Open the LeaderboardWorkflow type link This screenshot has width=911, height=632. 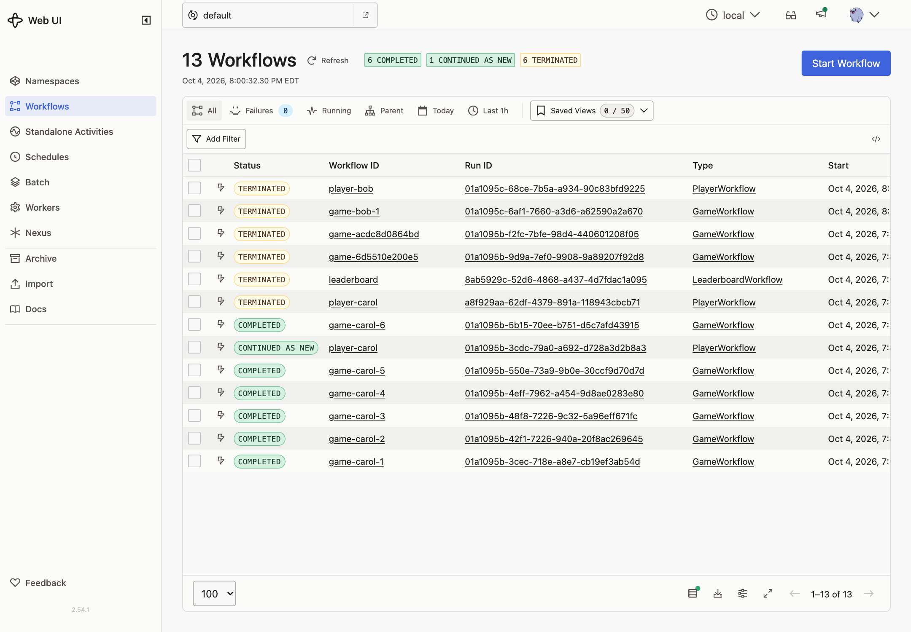coord(737,280)
